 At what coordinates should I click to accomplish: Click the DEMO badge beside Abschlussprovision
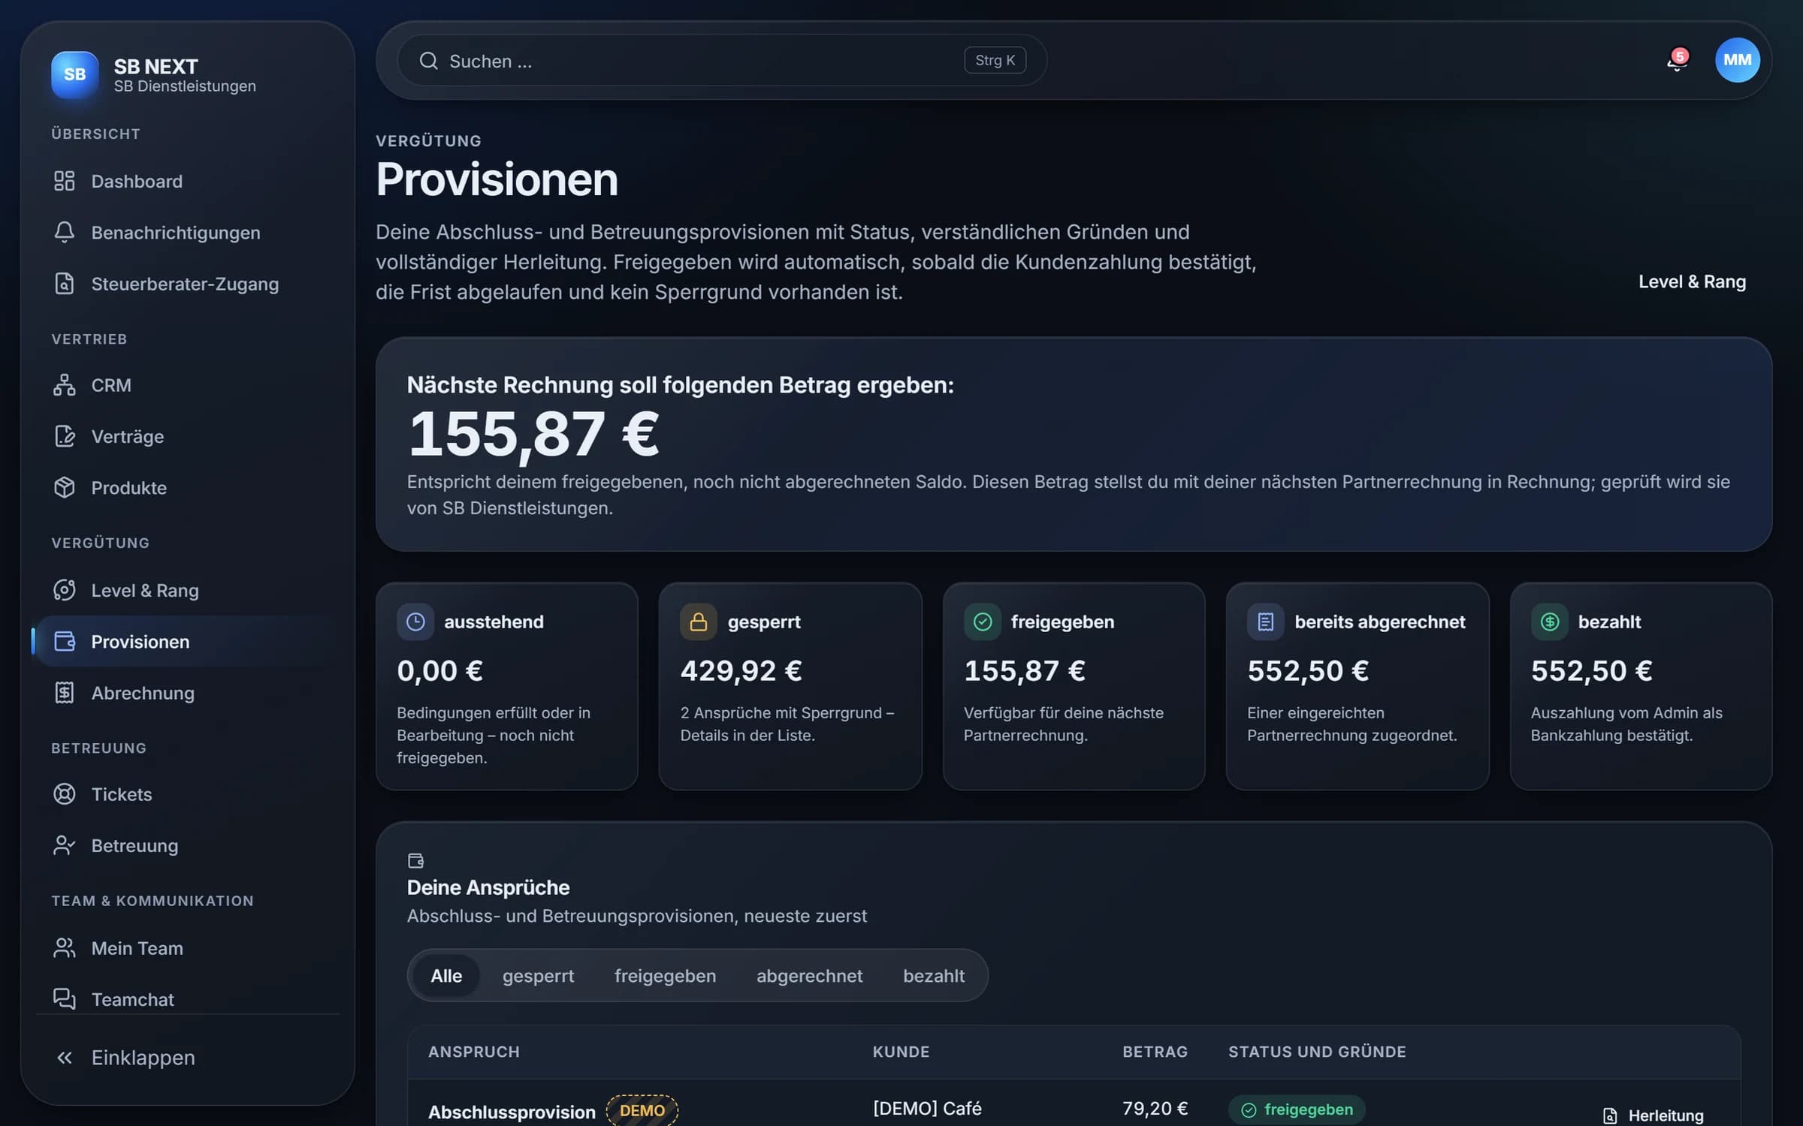click(642, 1110)
